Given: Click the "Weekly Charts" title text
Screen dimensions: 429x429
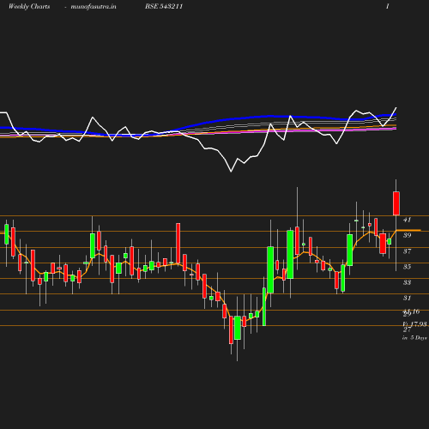Looking at the screenshot, I should (x=29, y=6).
